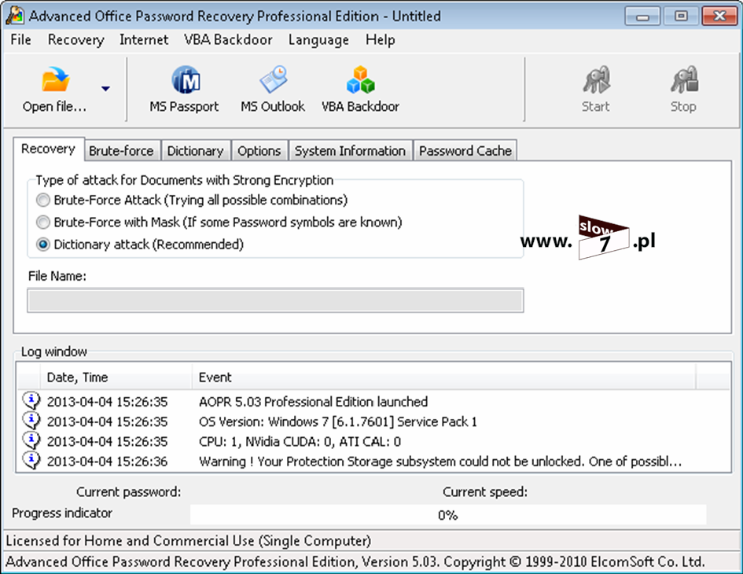Viewport: 743px width, 574px height.
Task: Expand the Open file dropdown arrow
Action: click(105, 89)
